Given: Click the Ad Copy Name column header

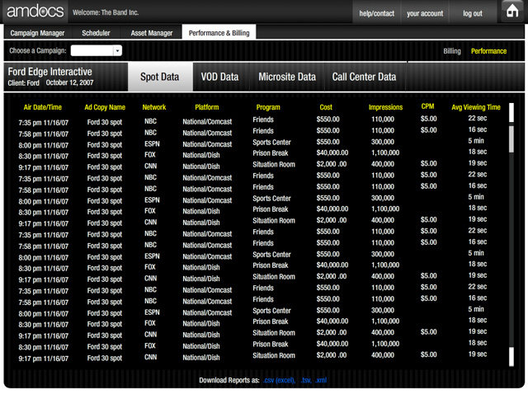Looking at the screenshot, I should pos(105,107).
